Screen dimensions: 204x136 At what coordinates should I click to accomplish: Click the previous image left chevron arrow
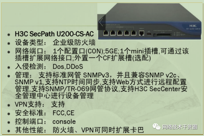pos(101,22)
